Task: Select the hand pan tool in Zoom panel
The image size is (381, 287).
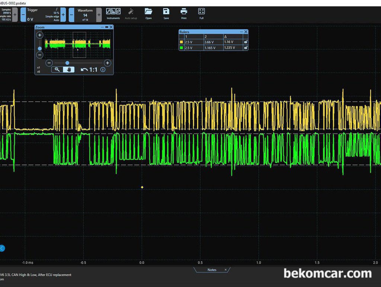Action: [69, 70]
